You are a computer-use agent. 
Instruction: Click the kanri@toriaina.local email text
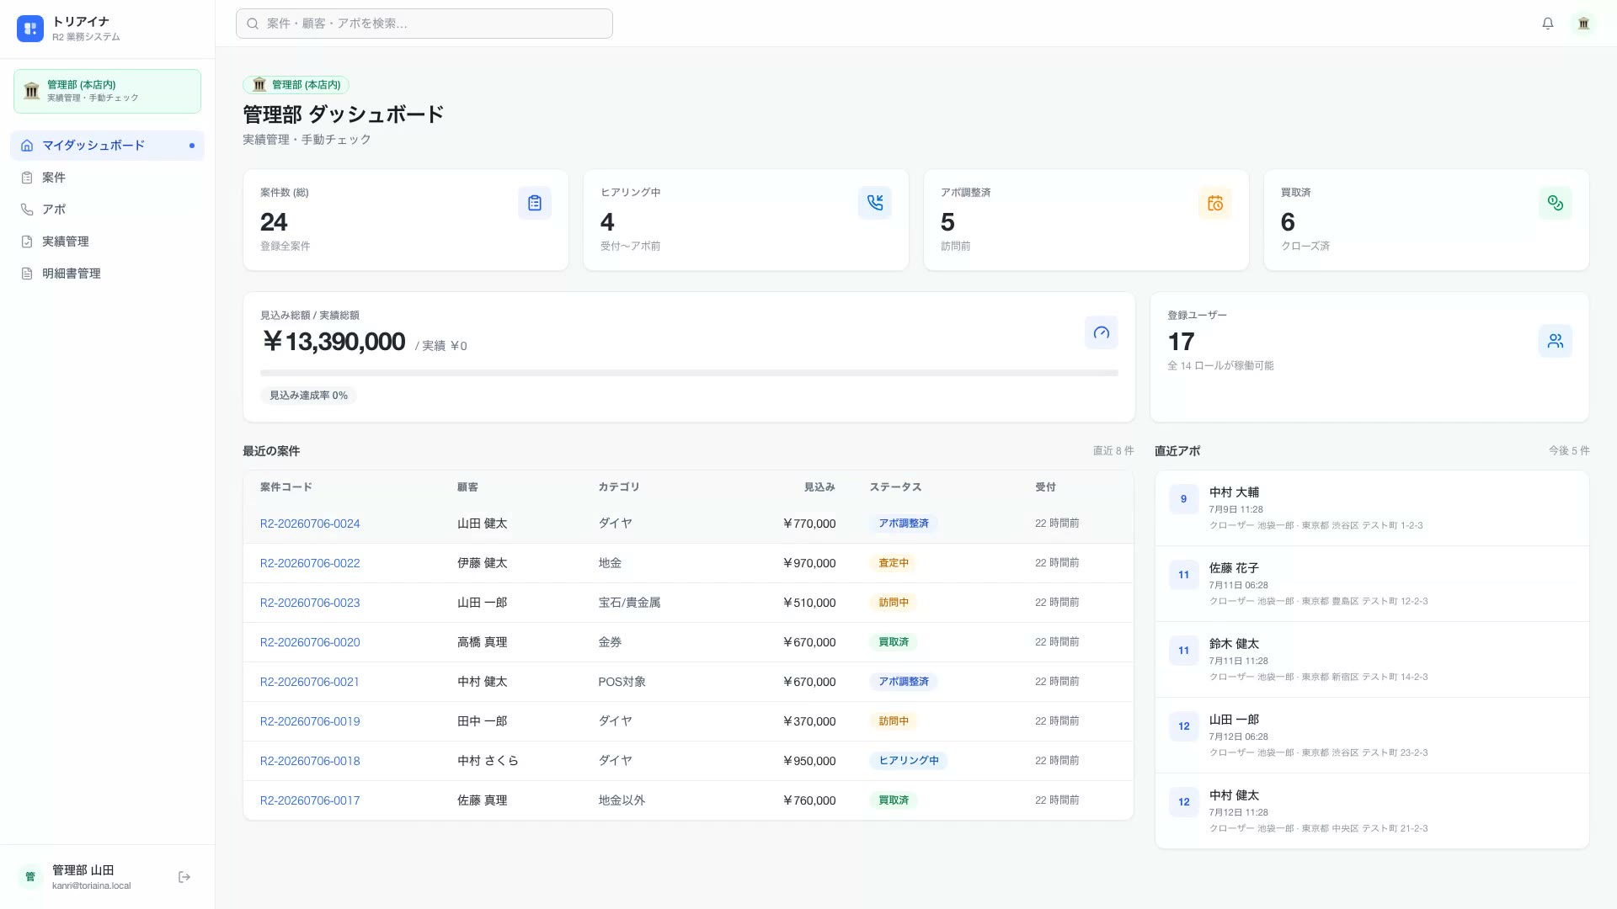click(x=91, y=885)
